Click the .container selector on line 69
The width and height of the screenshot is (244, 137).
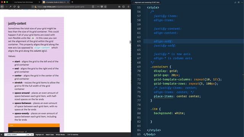click(x=159, y=67)
